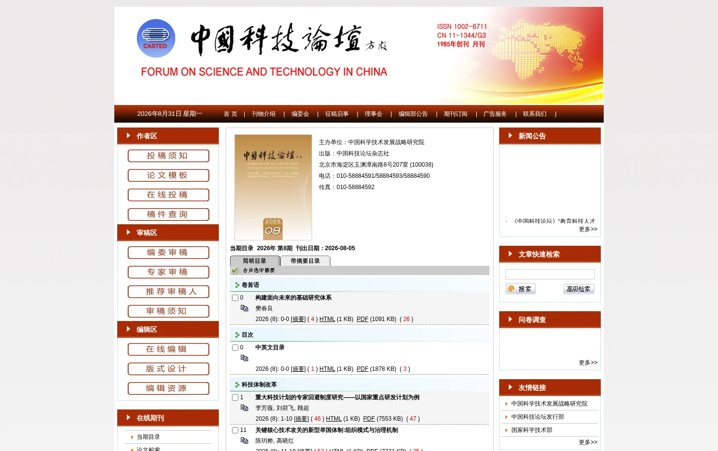Open 摘要 link for 重大科技计划的专家回避制度研究
Viewport: 718px width, 451px height.
click(302, 419)
